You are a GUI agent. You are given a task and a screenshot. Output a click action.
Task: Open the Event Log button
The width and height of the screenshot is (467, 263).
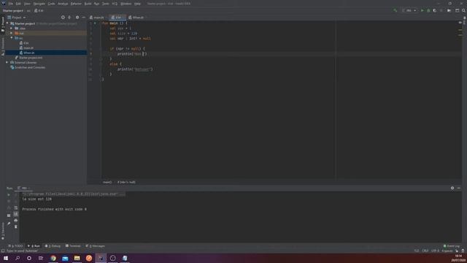(452, 246)
